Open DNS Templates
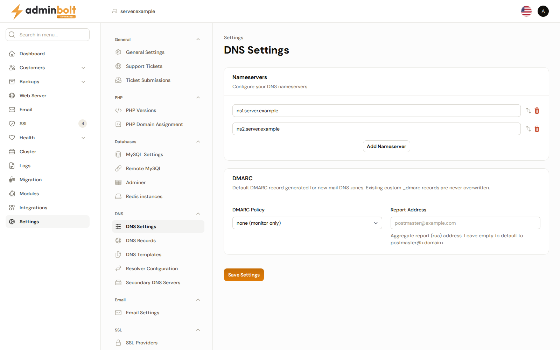Image resolution: width=560 pixels, height=350 pixels. click(158, 254)
